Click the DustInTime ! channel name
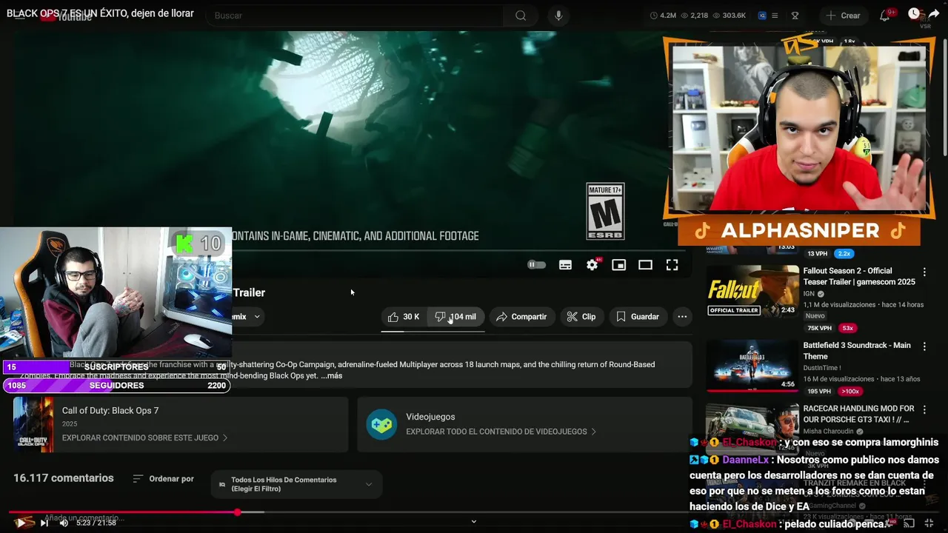The width and height of the screenshot is (948, 533). click(822, 368)
